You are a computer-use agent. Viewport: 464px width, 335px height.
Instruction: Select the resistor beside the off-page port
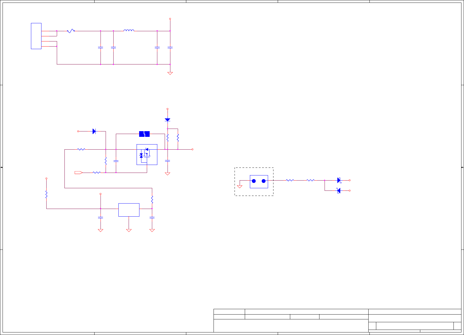coord(97,172)
